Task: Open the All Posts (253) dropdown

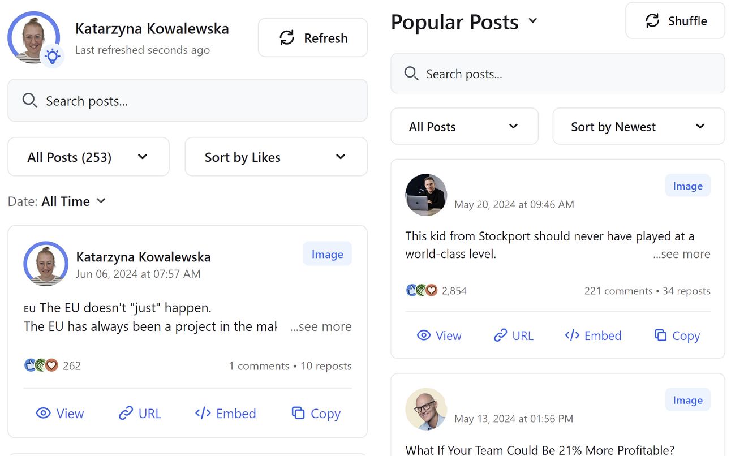Action: pos(88,157)
